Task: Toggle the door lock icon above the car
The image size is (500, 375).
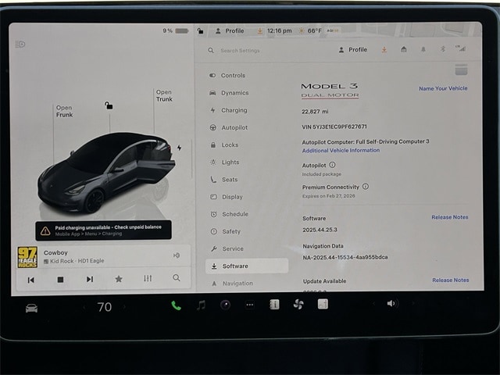Action: pos(109,105)
